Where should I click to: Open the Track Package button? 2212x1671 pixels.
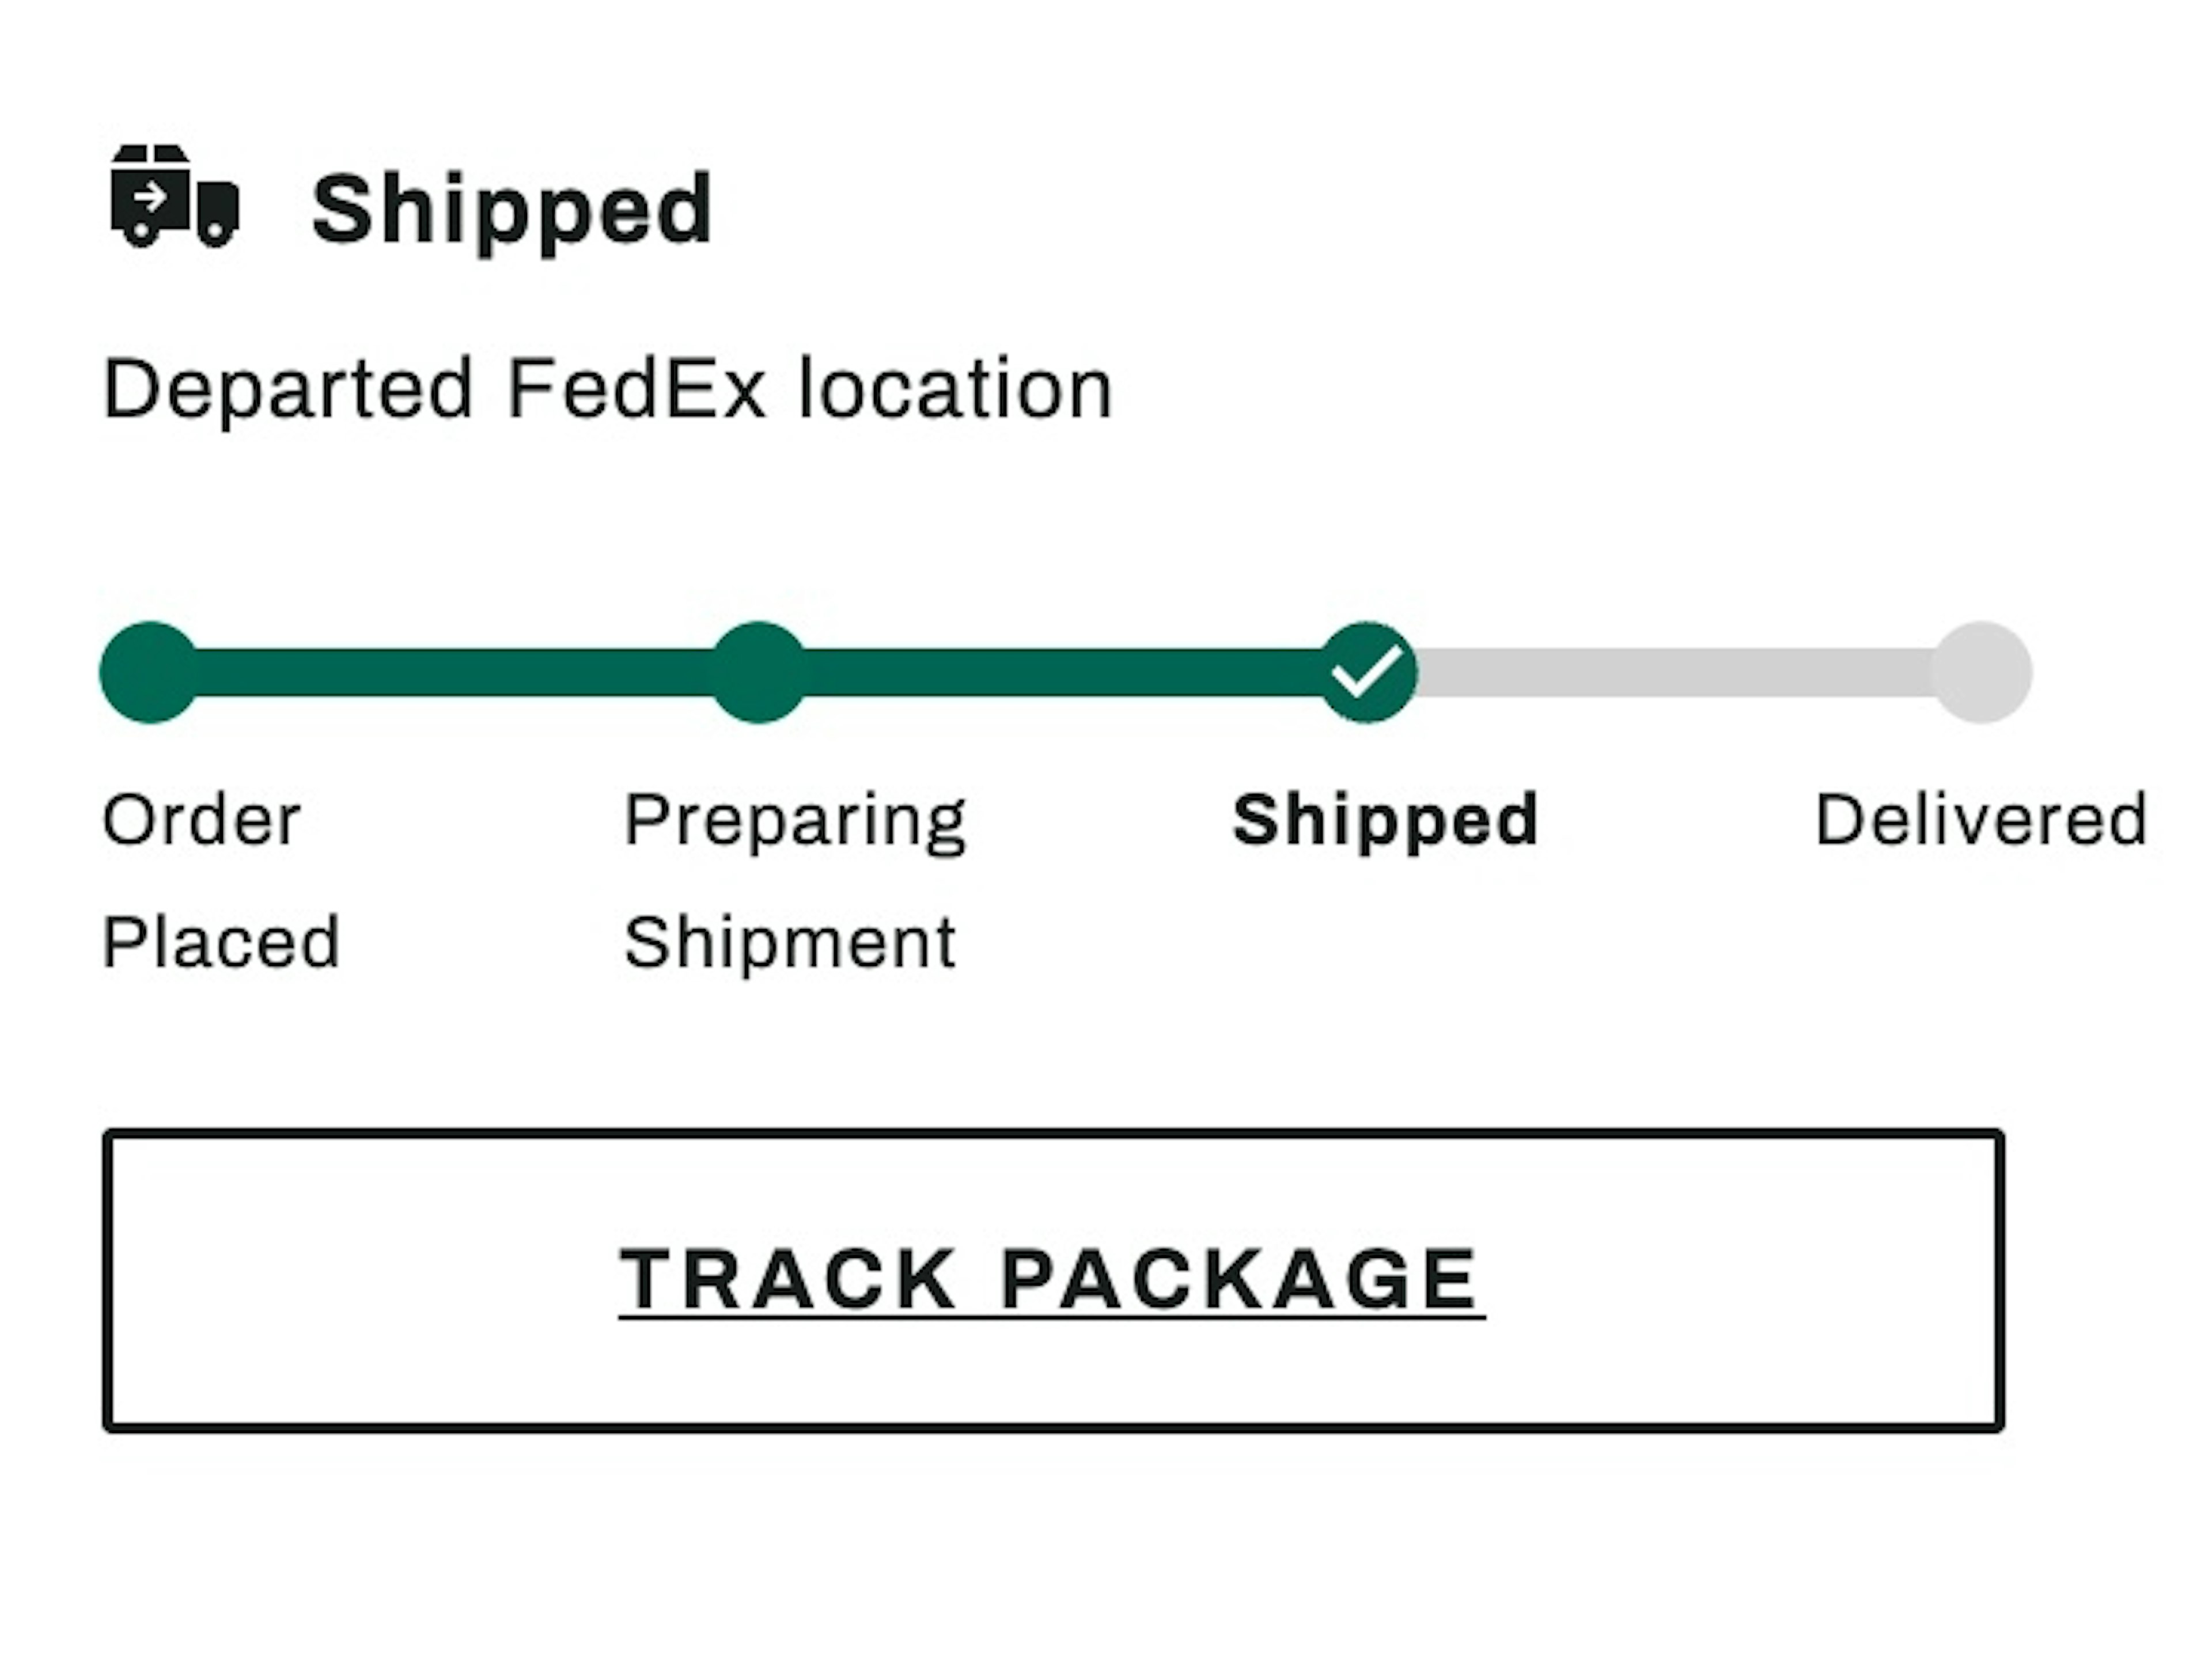click(x=1053, y=1280)
